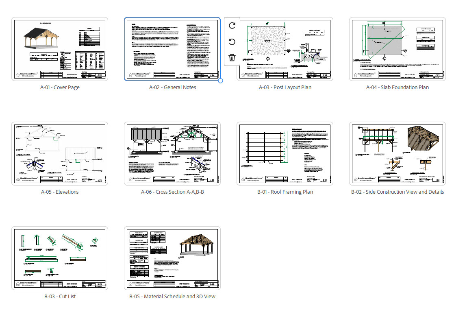Rotate selected page clockwise
This screenshot has width=454, height=319.
[232, 26]
